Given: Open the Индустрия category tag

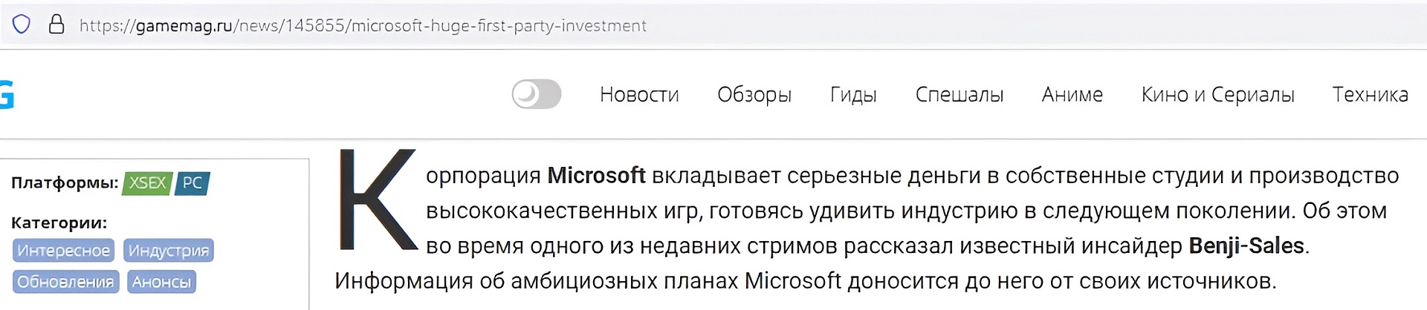Looking at the screenshot, I should click(x=169, y=251).
